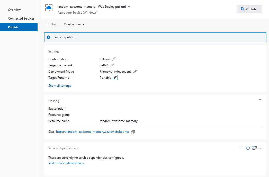Edit the Deployment Mode pencil icon
269x177 pixels.
pyautogui.click(x=135, y=72)
